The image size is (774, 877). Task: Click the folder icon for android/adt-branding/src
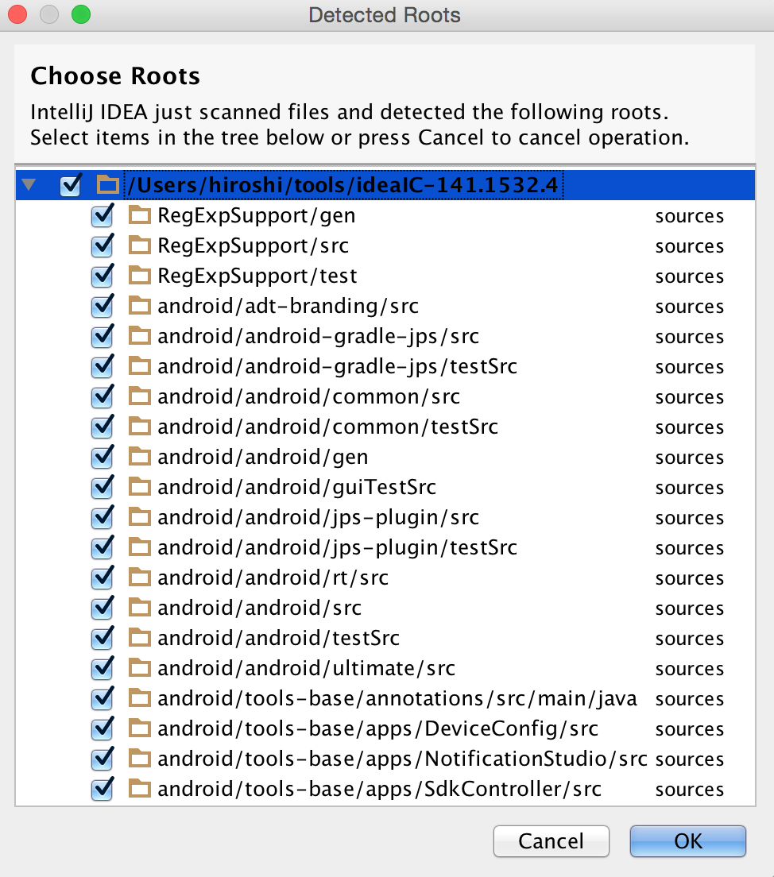[138, 306]
